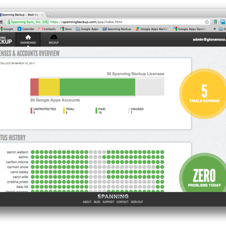Select the carol.bailey row label
This screenshot has width=226, height=226.
point(19,172)
